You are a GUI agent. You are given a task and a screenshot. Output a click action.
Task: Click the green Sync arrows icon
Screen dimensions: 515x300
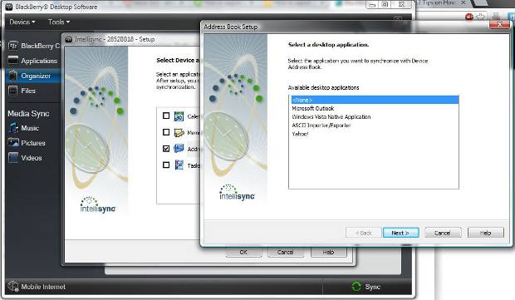coord(356,287)
